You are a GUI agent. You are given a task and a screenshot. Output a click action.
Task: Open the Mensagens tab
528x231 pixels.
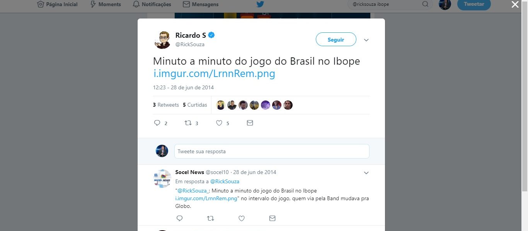tap(201, 4)
